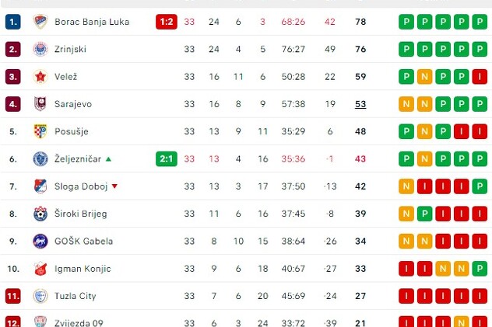Click Igman Konjic's green P form badge
The height and width of the screenshot is (327, 492).
[480, 269]
